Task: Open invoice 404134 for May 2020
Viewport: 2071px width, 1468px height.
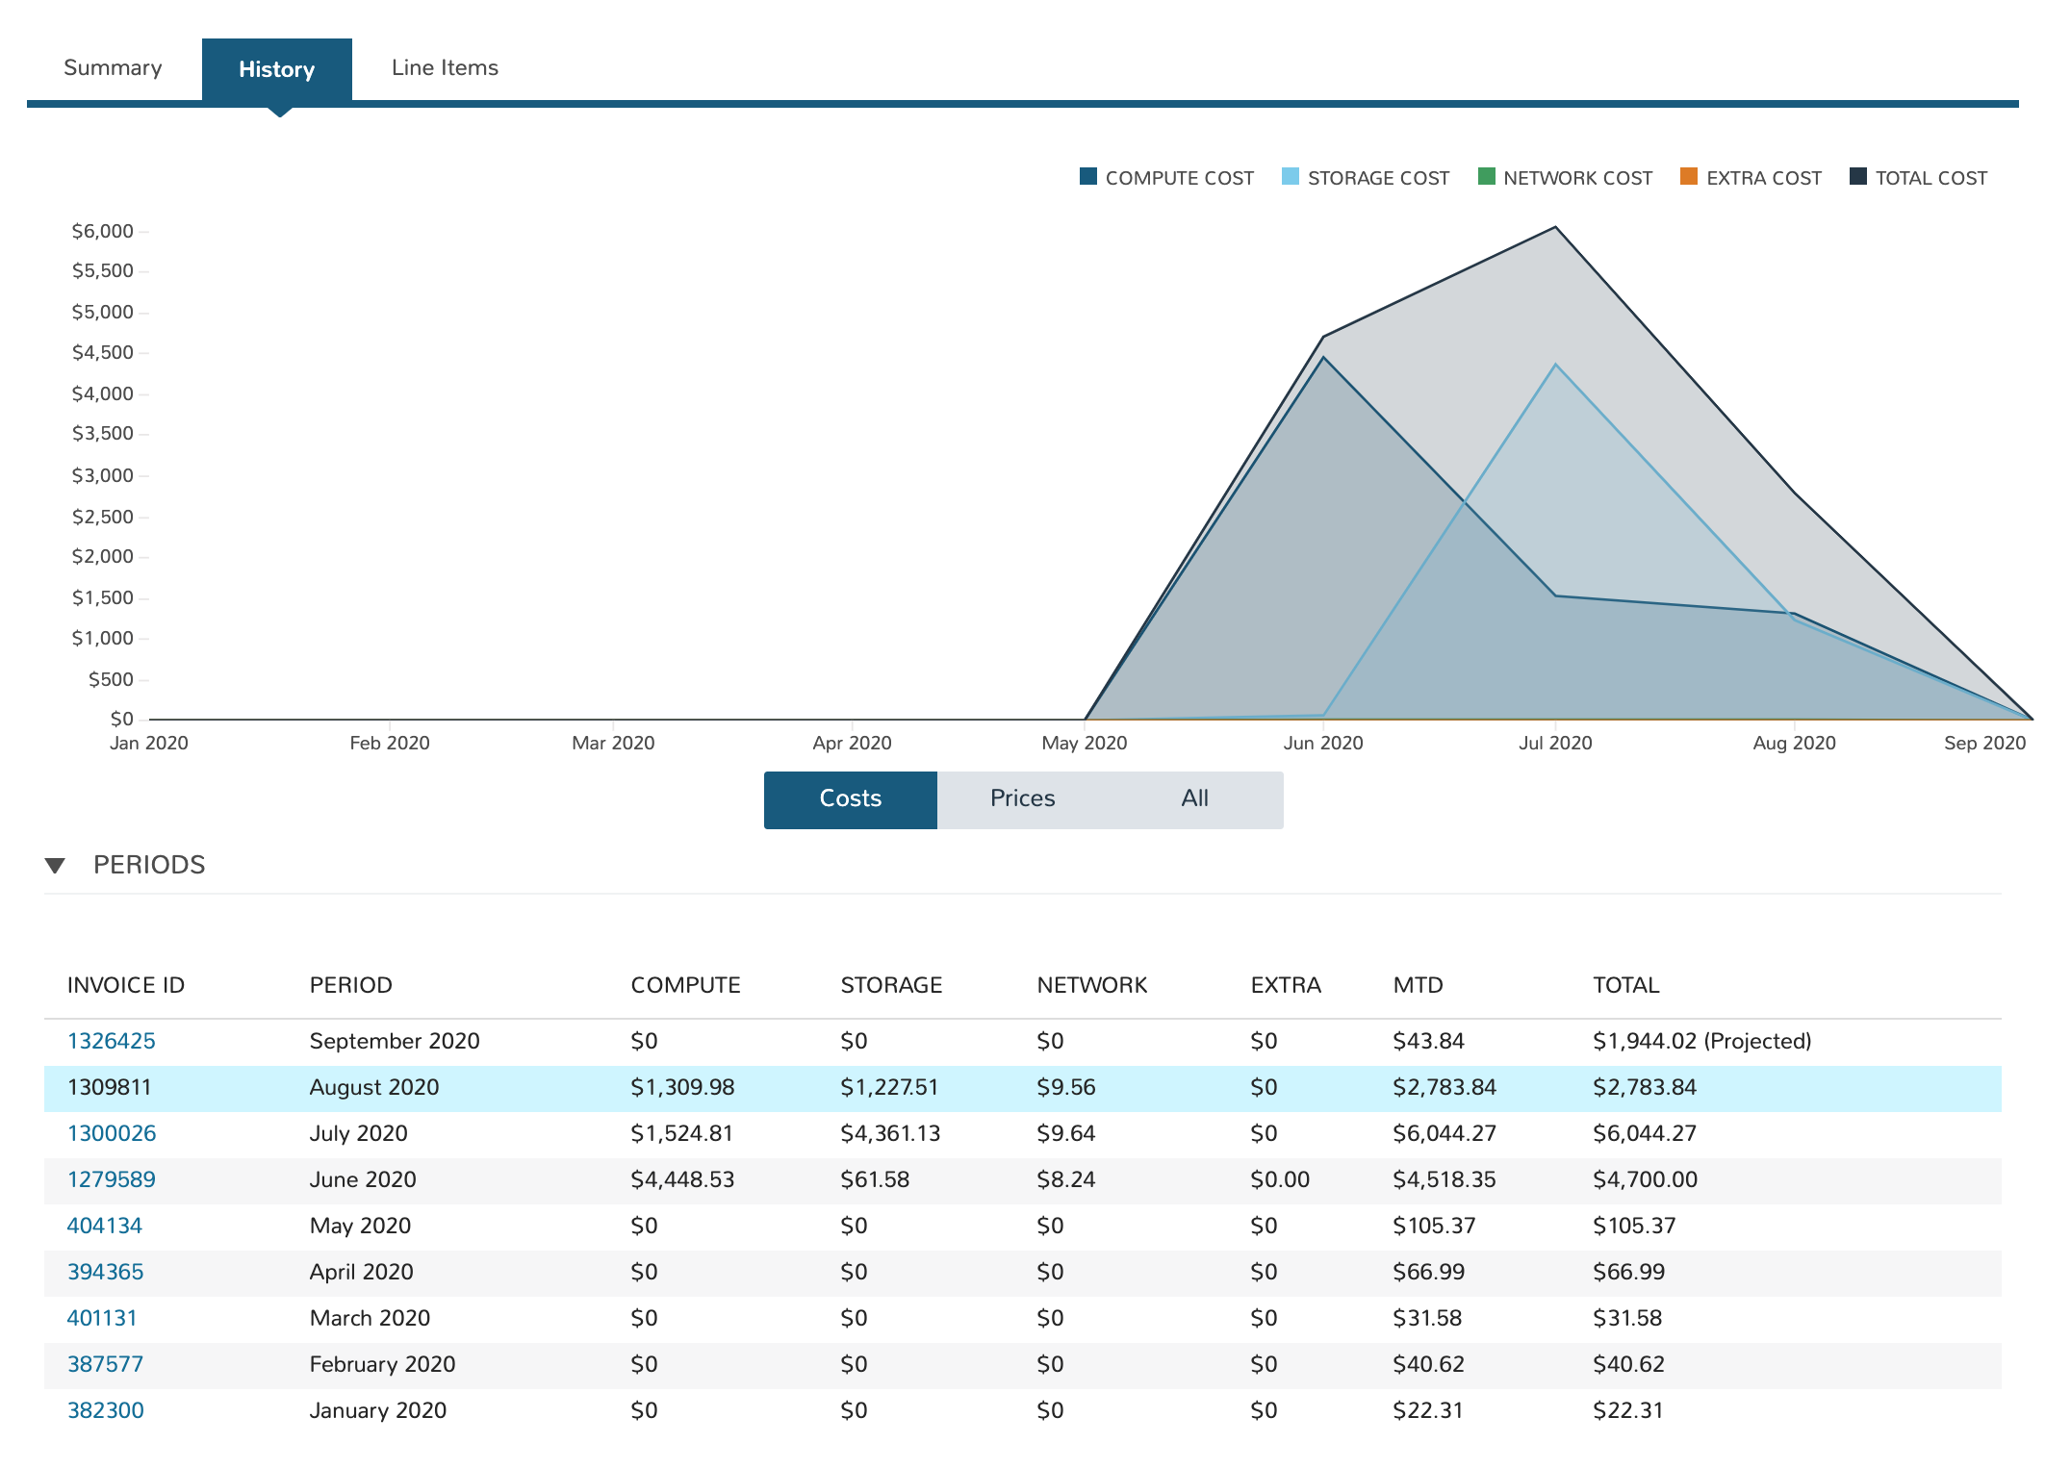Action: 104,1226
